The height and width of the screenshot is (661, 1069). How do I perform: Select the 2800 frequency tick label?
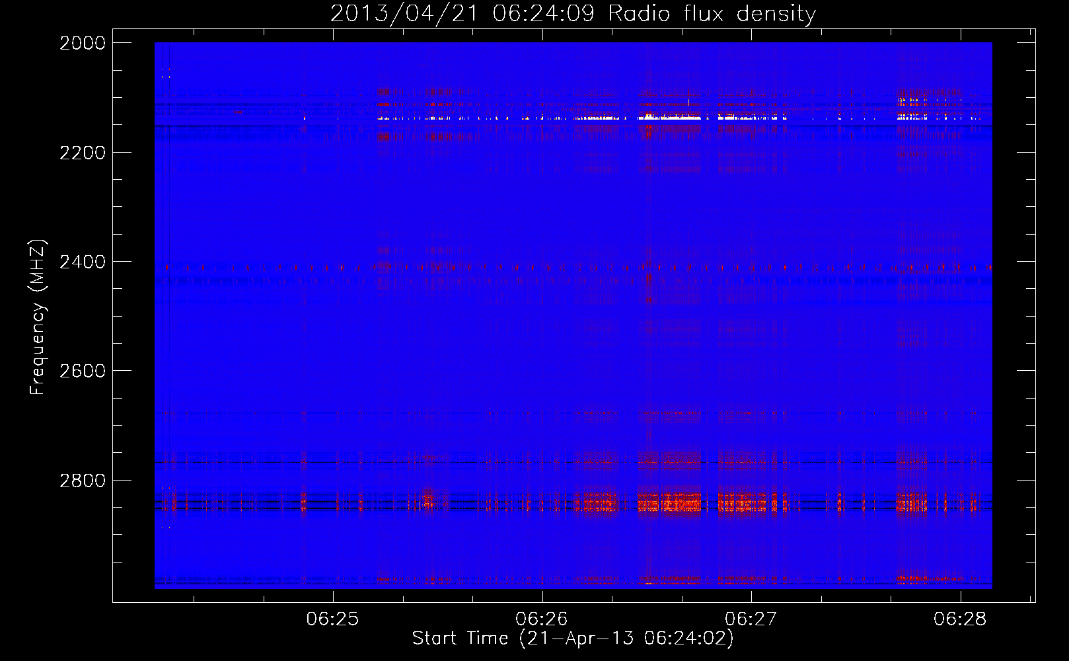83,481
